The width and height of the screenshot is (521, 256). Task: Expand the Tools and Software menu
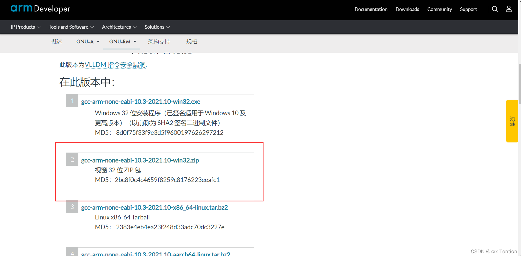pyautogui.click(x=71, y=27)
